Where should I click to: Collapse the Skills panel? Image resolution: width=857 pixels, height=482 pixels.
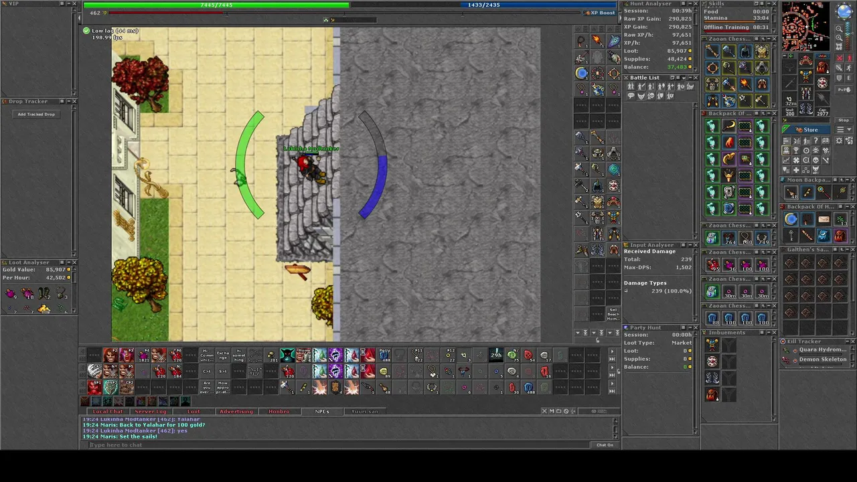tap(768, 4)
